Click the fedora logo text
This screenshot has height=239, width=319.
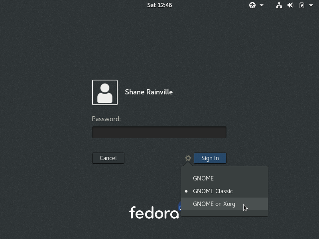click(x=154, y=213)
